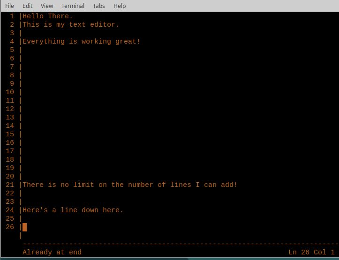The image size is (339, 260).
Task: Open the Help menu
Action: [x=120, y=6]
